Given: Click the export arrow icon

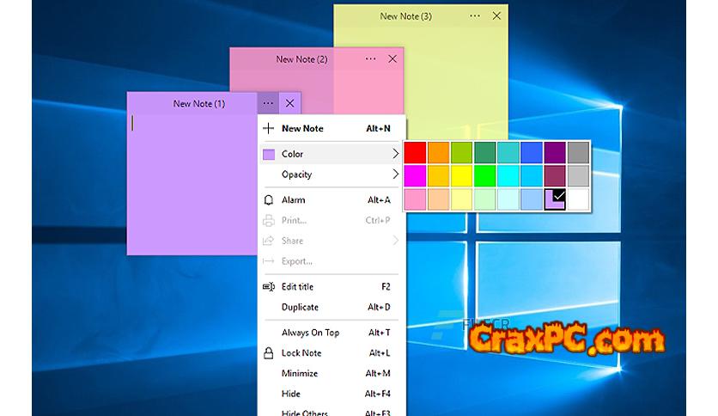Looking at the screenshot, I should 268,261.
